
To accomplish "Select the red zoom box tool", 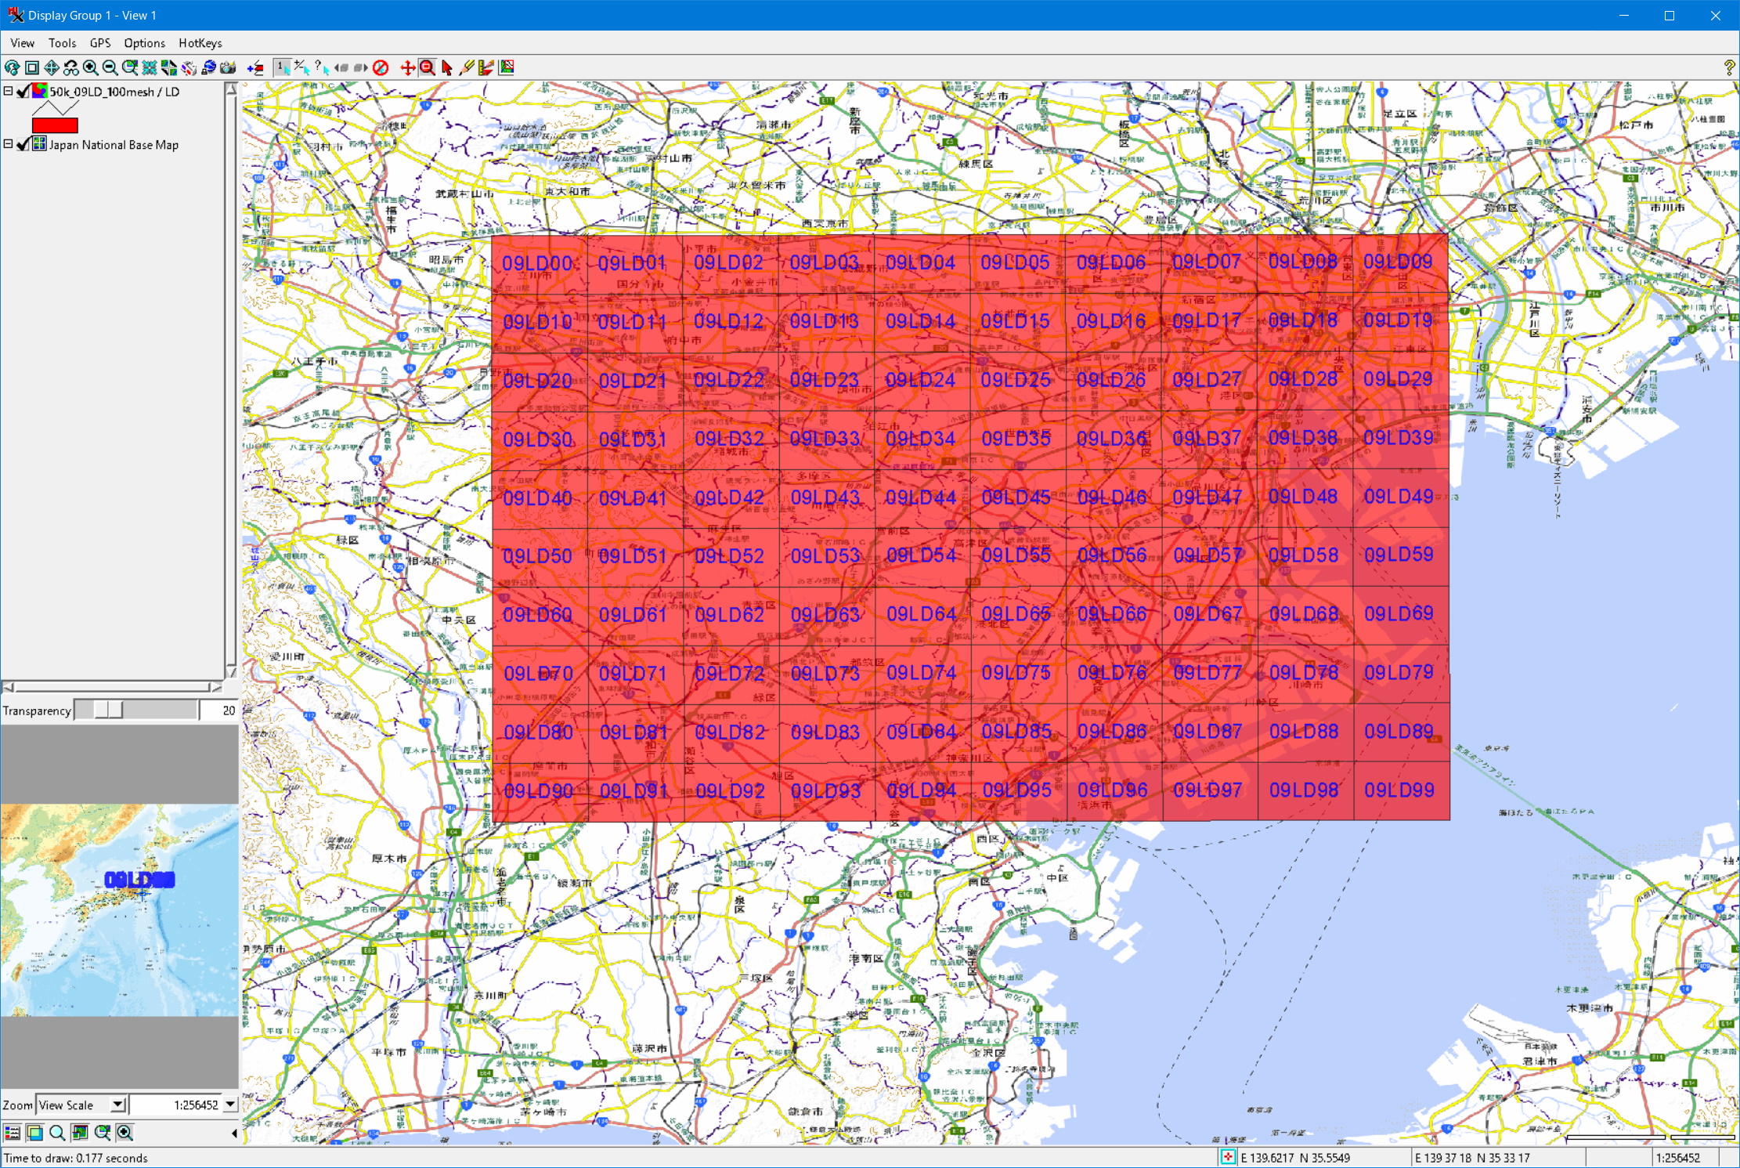I will pos(427,68).
